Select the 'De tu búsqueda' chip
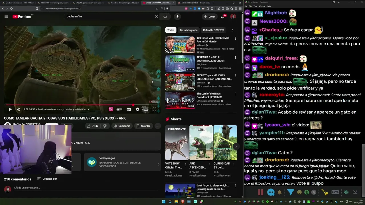 [x=188, y=30]
